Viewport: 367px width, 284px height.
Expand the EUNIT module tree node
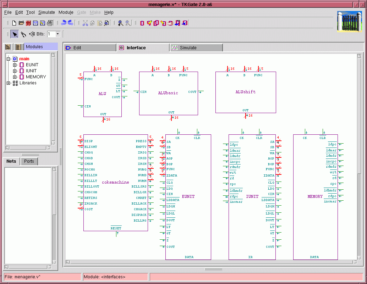(x=15, y=65)
